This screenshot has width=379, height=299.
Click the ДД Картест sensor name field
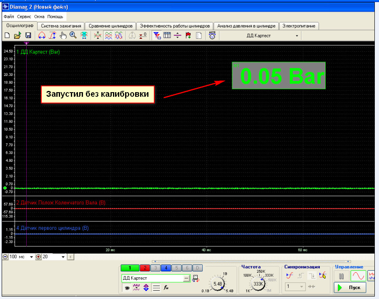pyautogui.click(x=152, y=278)
